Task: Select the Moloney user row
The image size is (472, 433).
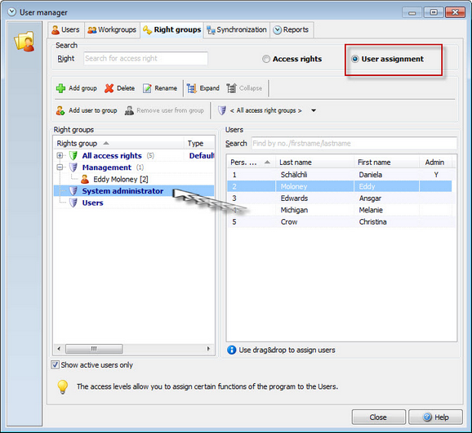Action: tap(340, 186)
